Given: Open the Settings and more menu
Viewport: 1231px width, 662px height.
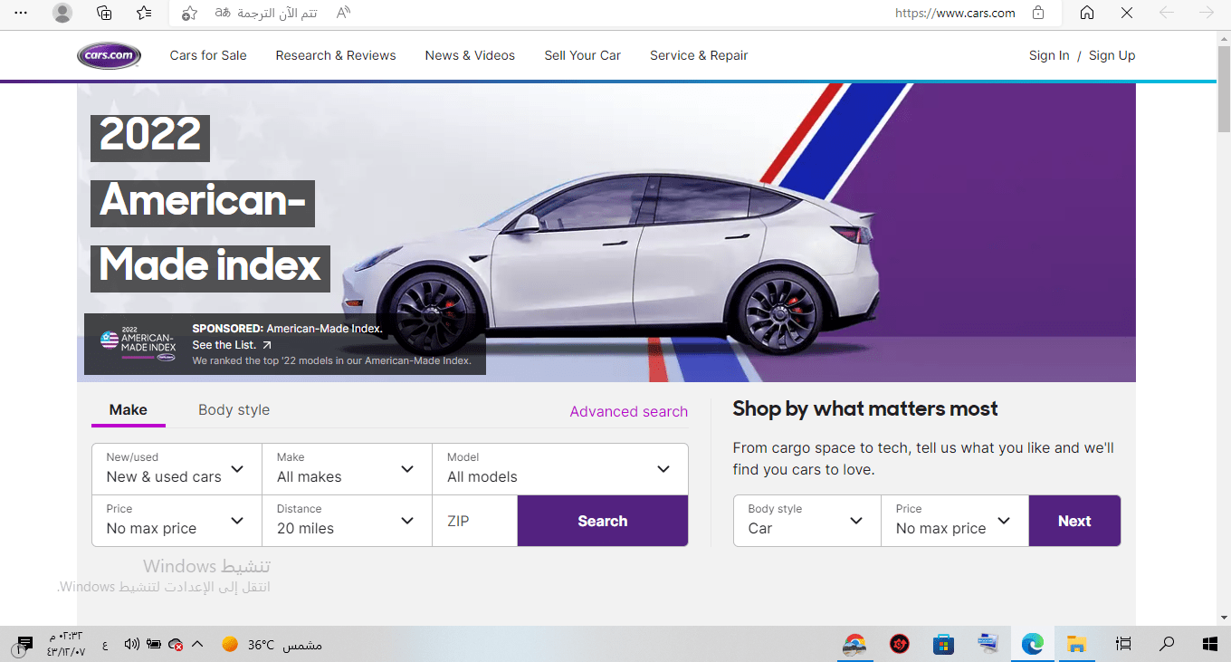Looking at the screenshot, I should click(22, 13).
